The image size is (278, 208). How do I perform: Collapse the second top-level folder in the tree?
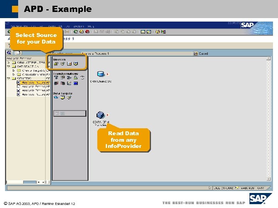[x=8, y=67]
